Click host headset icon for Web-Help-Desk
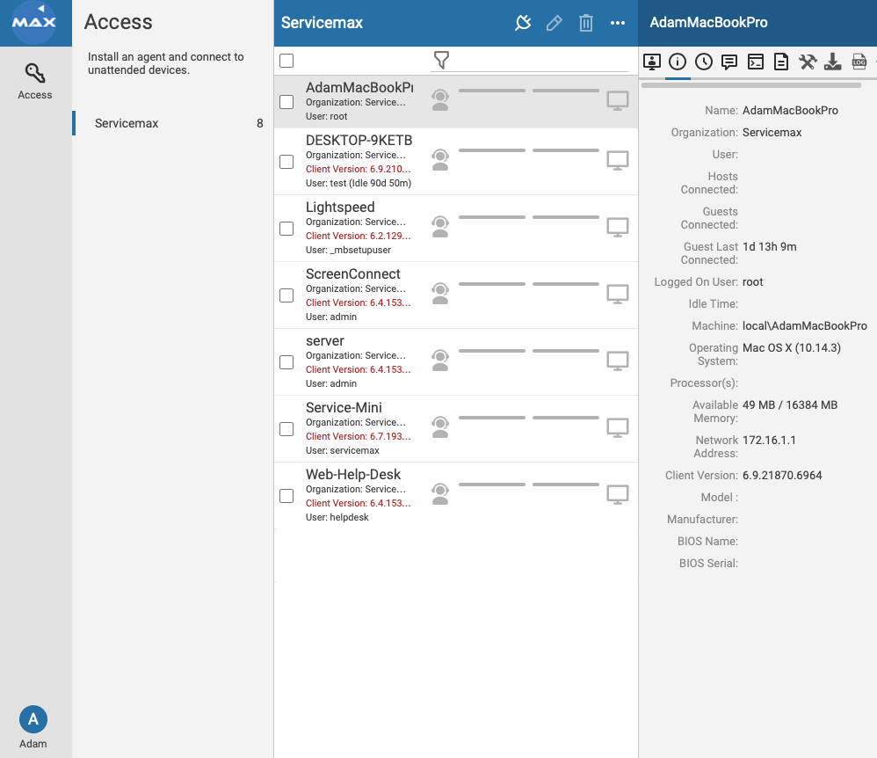The width and height of the screenshot is (877, 758). pos(441,494)
